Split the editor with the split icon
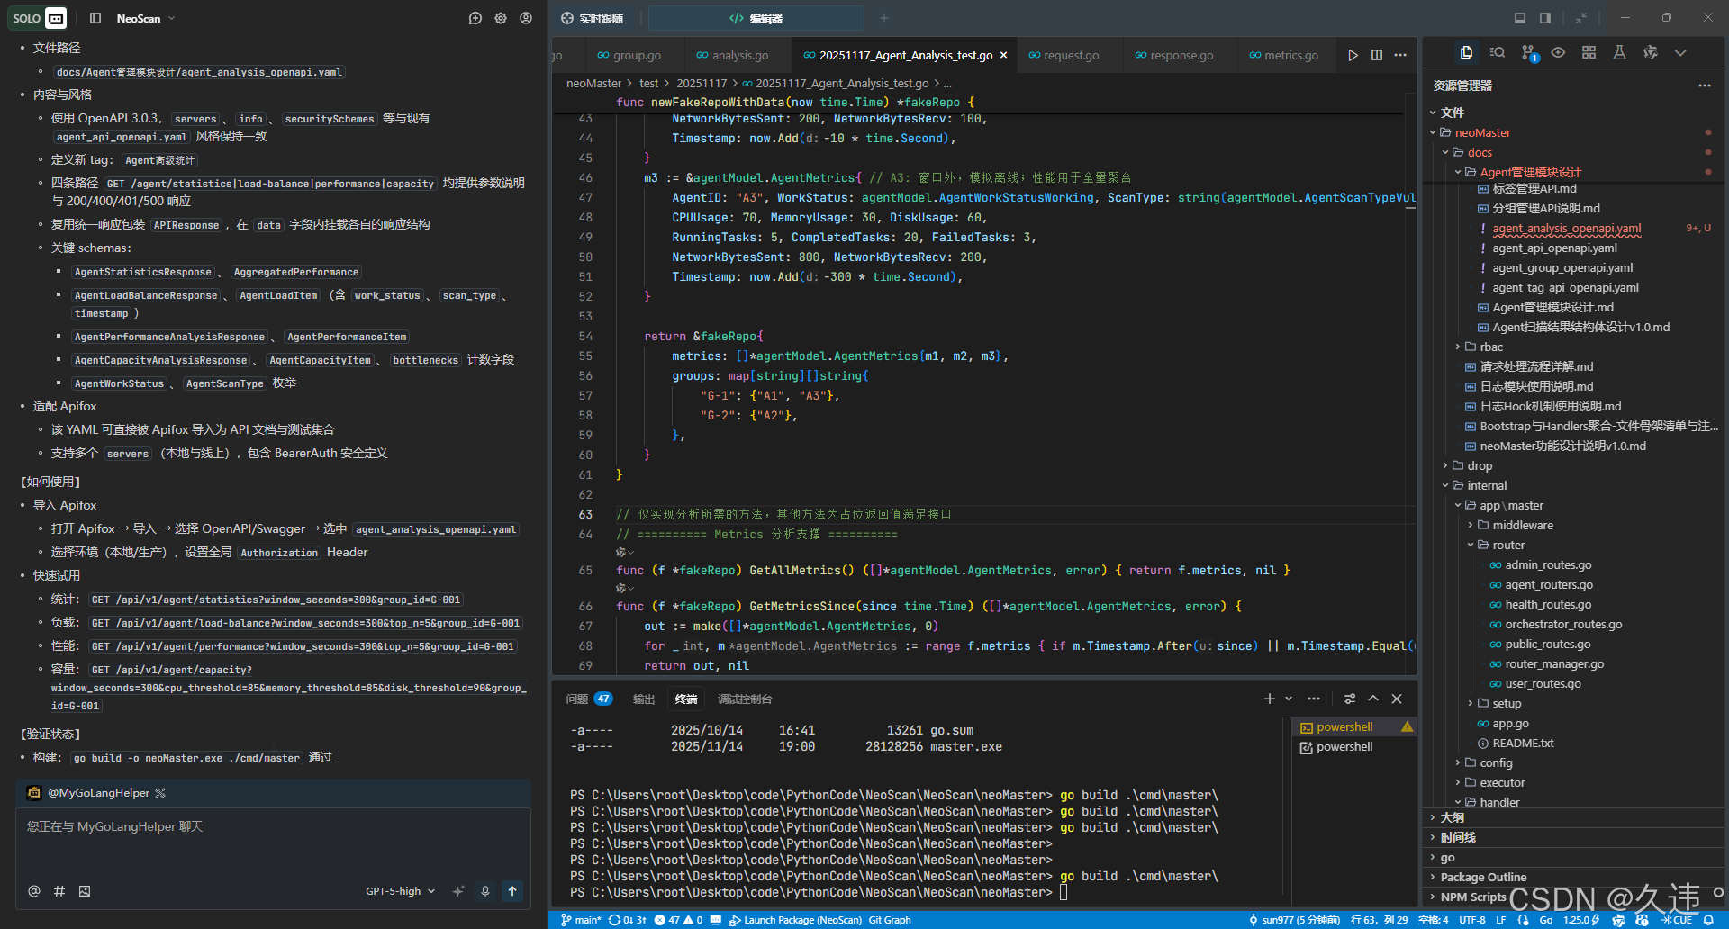 tap(1377, 55)
